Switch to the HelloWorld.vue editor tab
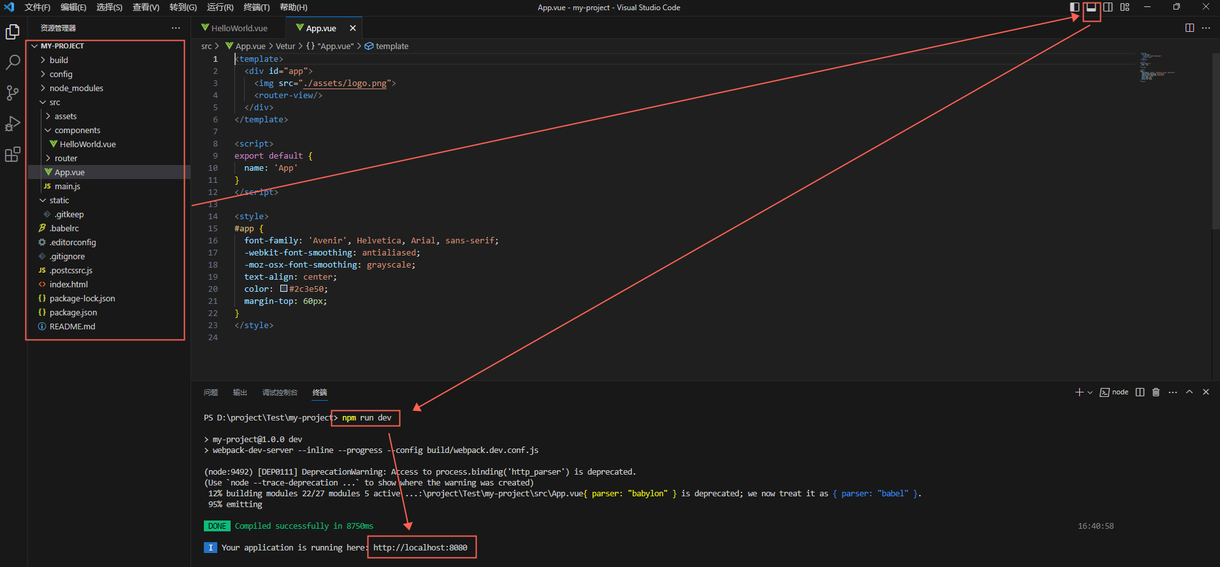Image resolution: width=1220 pixels, height=567 pixels. point(238,28)
